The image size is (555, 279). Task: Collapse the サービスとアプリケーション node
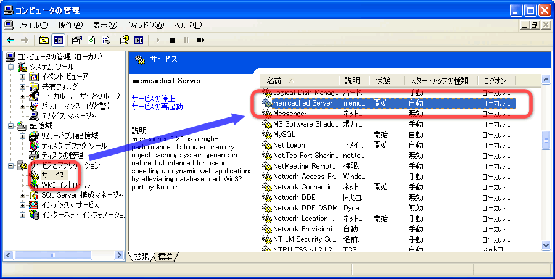[11, 165]
